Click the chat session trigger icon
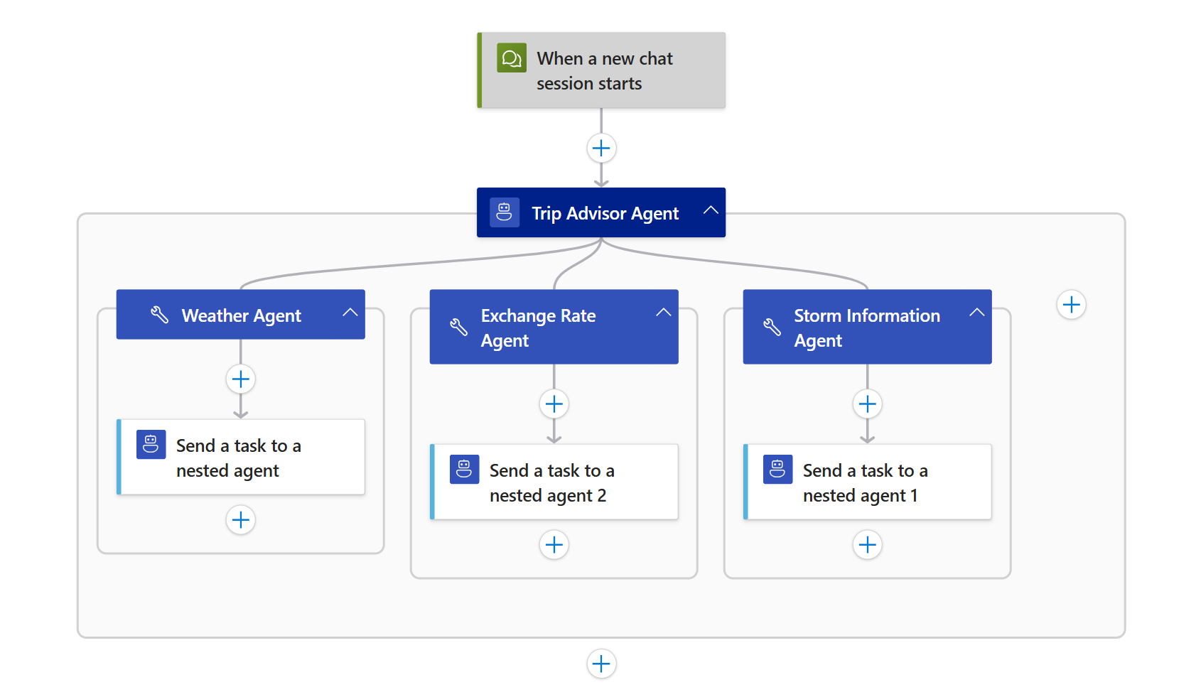This screenshot has width=1196, height=692. tap(511, 58)
